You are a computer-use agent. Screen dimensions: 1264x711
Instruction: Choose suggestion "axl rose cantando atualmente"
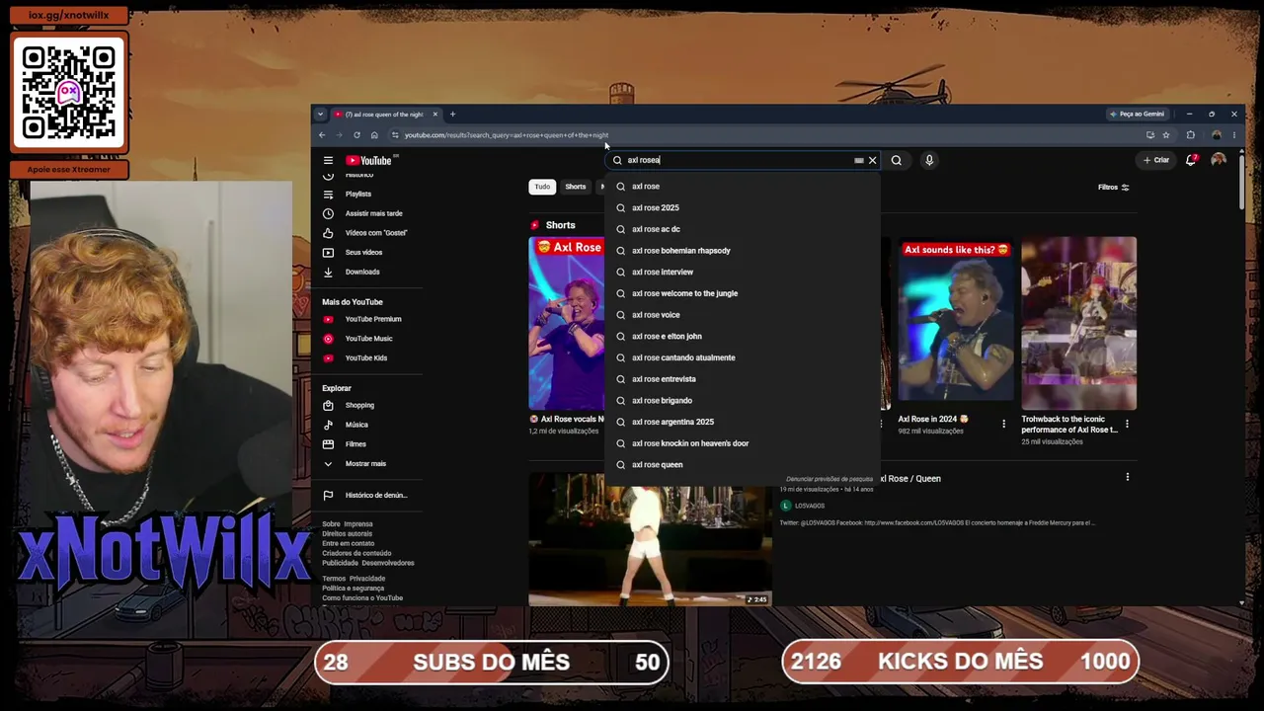click(x=742, y=357)
